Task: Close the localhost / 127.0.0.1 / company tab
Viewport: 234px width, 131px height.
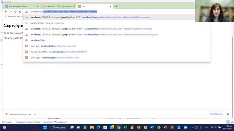Action: (x=74, y=7)
